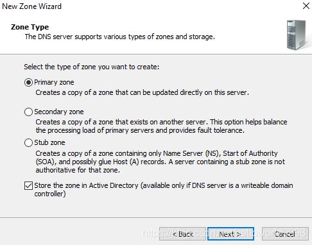This screenshot has width=312, height=245.
Task: Click the 'DNS server supports various types' subtitle
Action: coord(120,37)
